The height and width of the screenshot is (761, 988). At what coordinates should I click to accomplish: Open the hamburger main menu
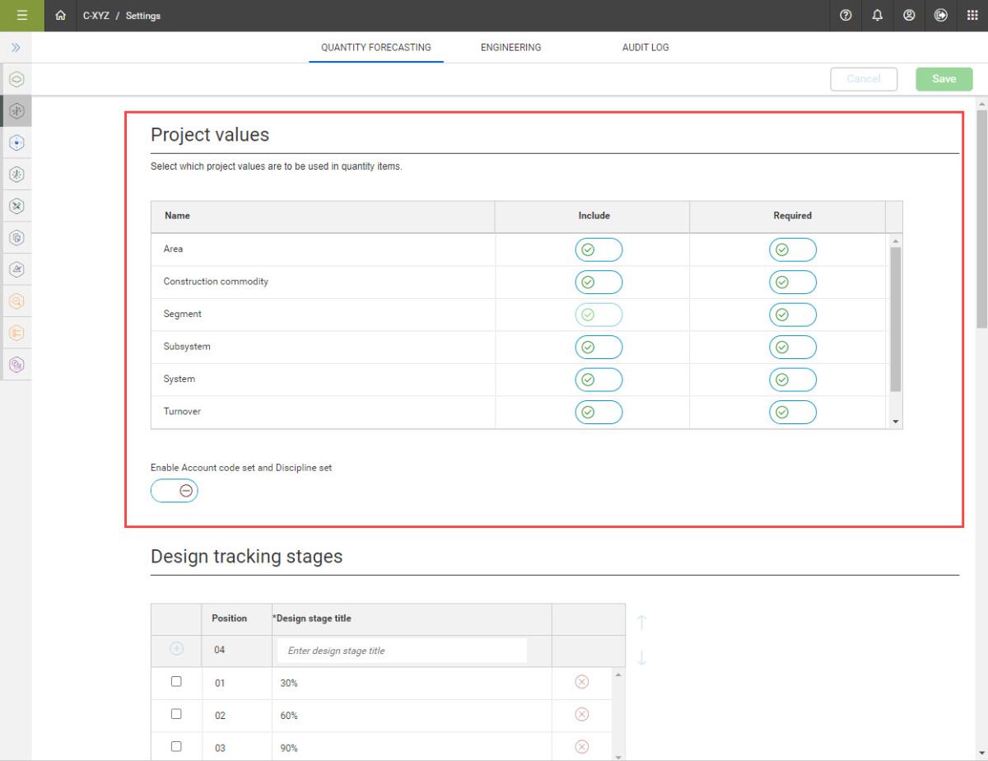coord(22,16)
